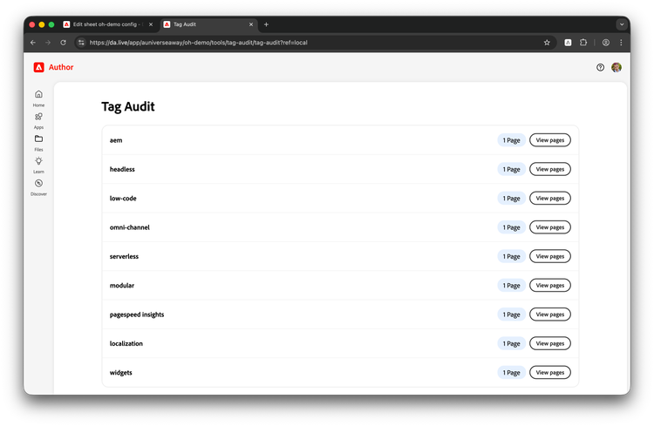654x426 pixels.
Task: Open the Apps sidebar icon
Action: click(x=38, y=117)
